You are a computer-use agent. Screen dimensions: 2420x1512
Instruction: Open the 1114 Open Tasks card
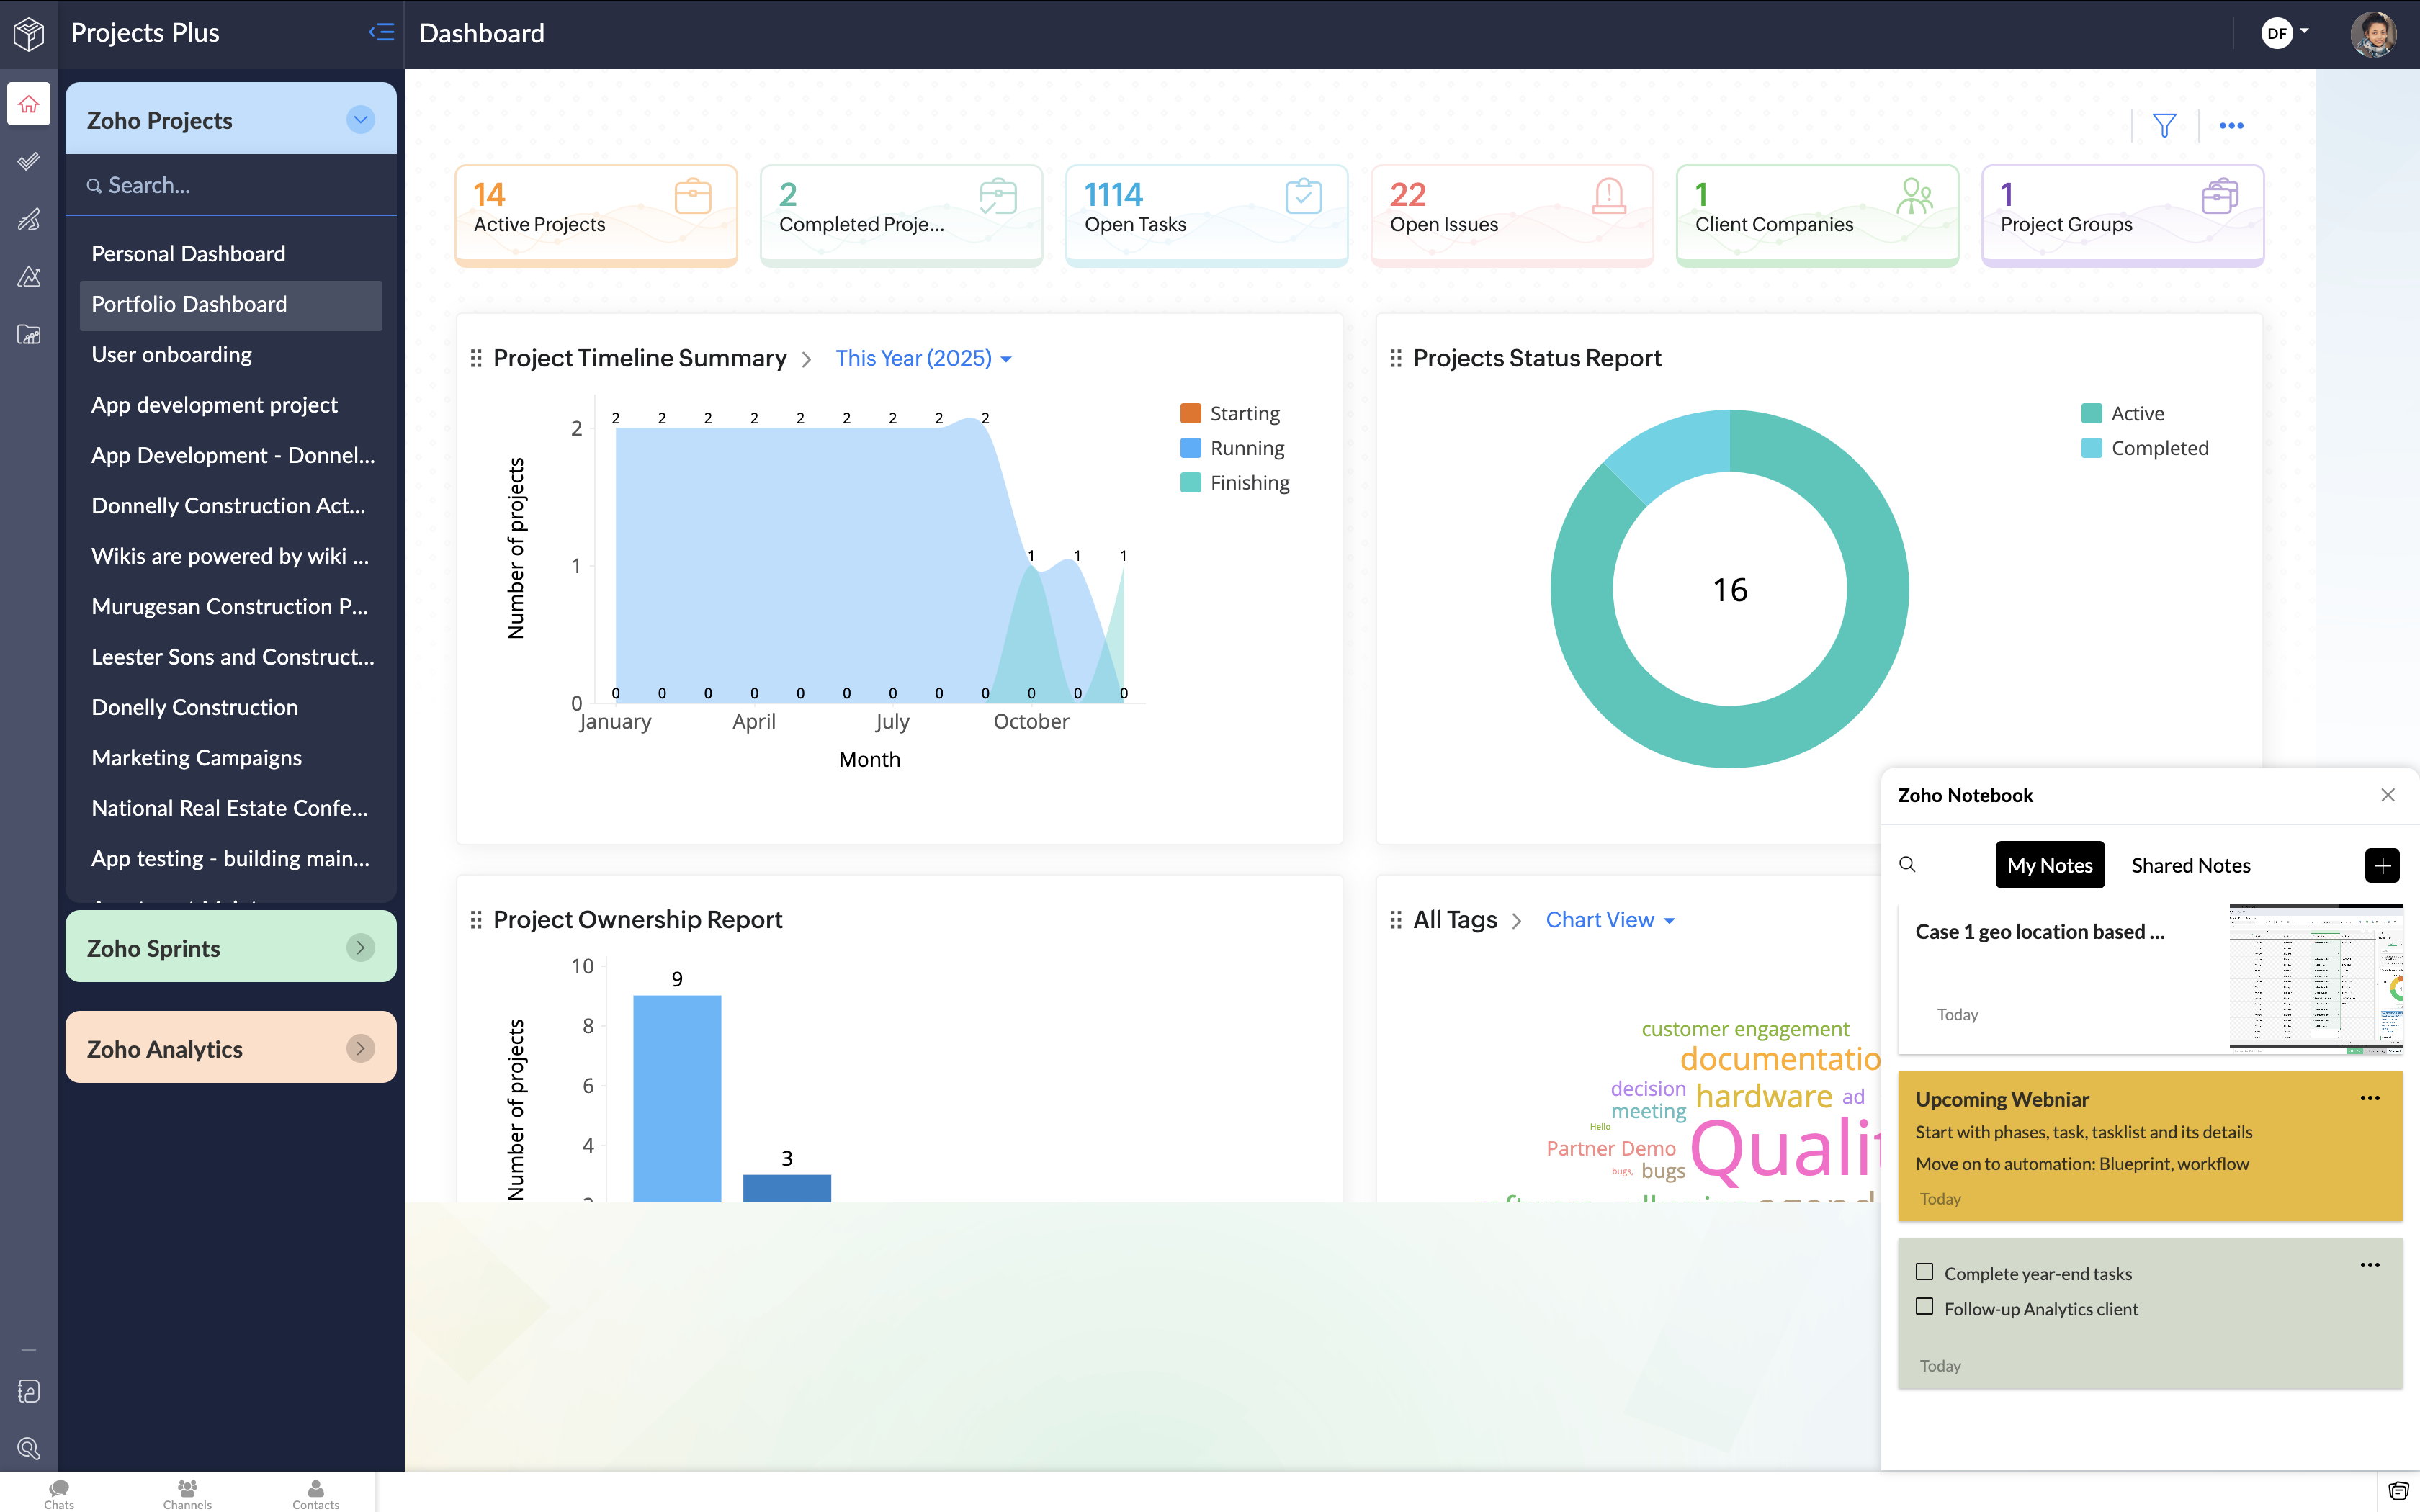(1207, 215)
